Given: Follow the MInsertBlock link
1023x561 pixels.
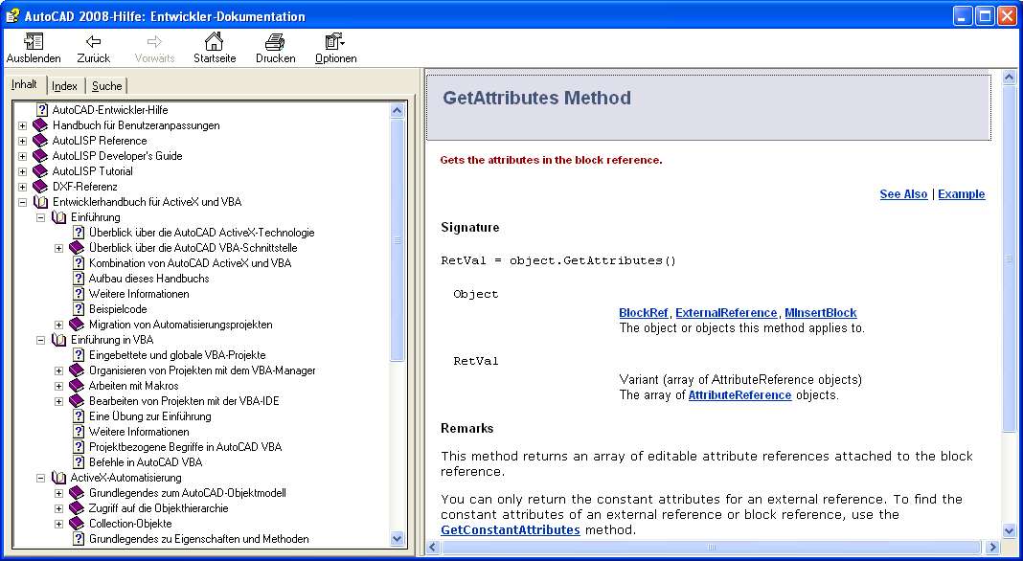Looking at the screenshot, I should pos(821,312).
